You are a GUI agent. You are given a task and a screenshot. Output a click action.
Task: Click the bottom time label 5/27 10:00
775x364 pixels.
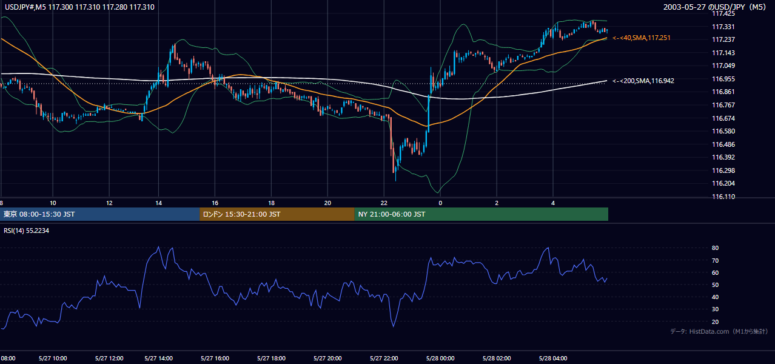(52, 359)
